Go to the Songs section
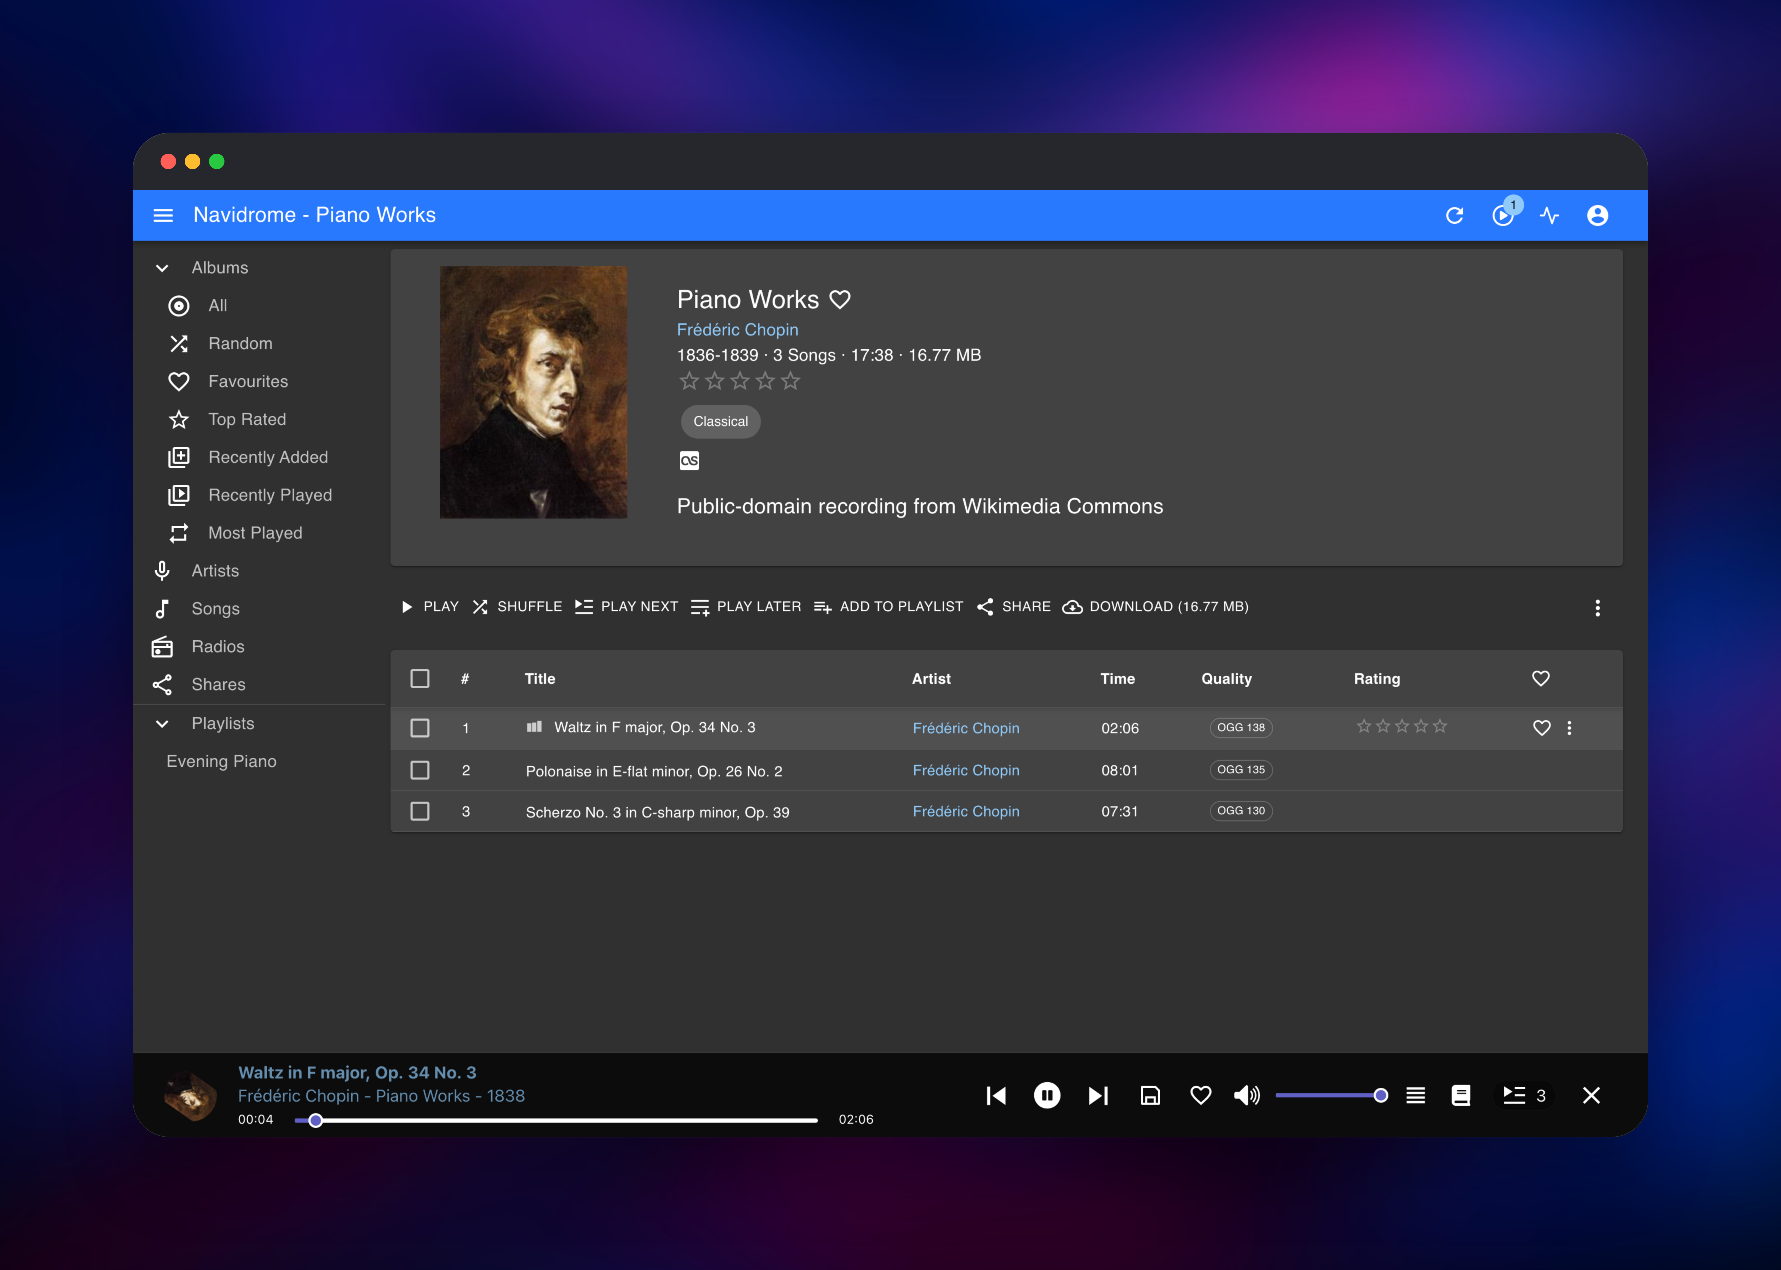1781x1270 pixels. pyautogui.click(x=259, y=609)
